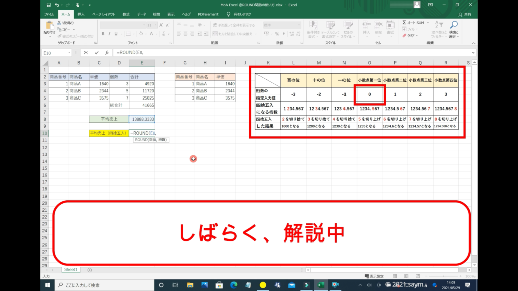Click the 共有 (Share) button

pos(465,14)
